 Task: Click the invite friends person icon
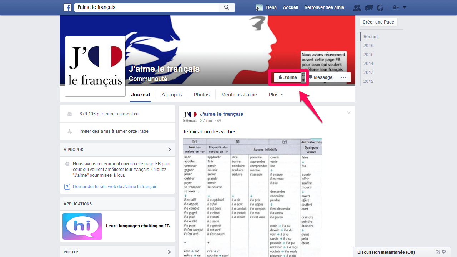tap(69, 131)
